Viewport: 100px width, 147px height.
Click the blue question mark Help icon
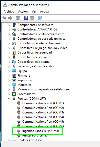pyautogui.click(x=26, y=18)
